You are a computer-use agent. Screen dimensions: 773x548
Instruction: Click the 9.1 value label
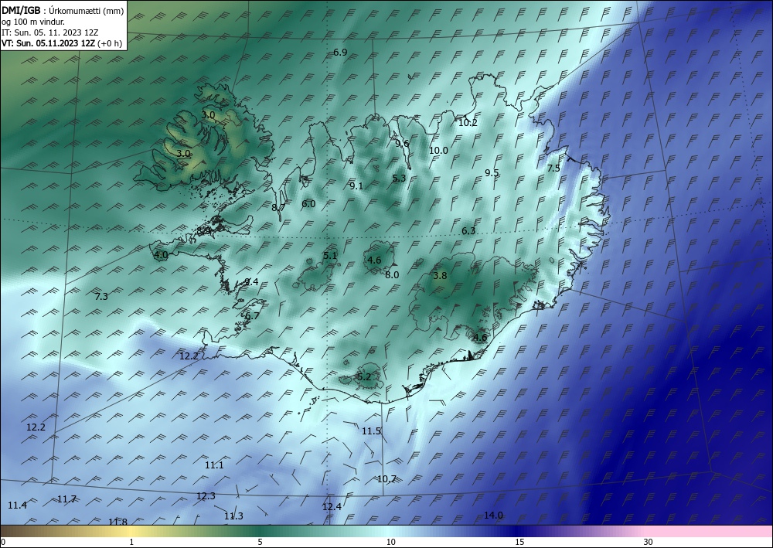click(x=356, y=186)
